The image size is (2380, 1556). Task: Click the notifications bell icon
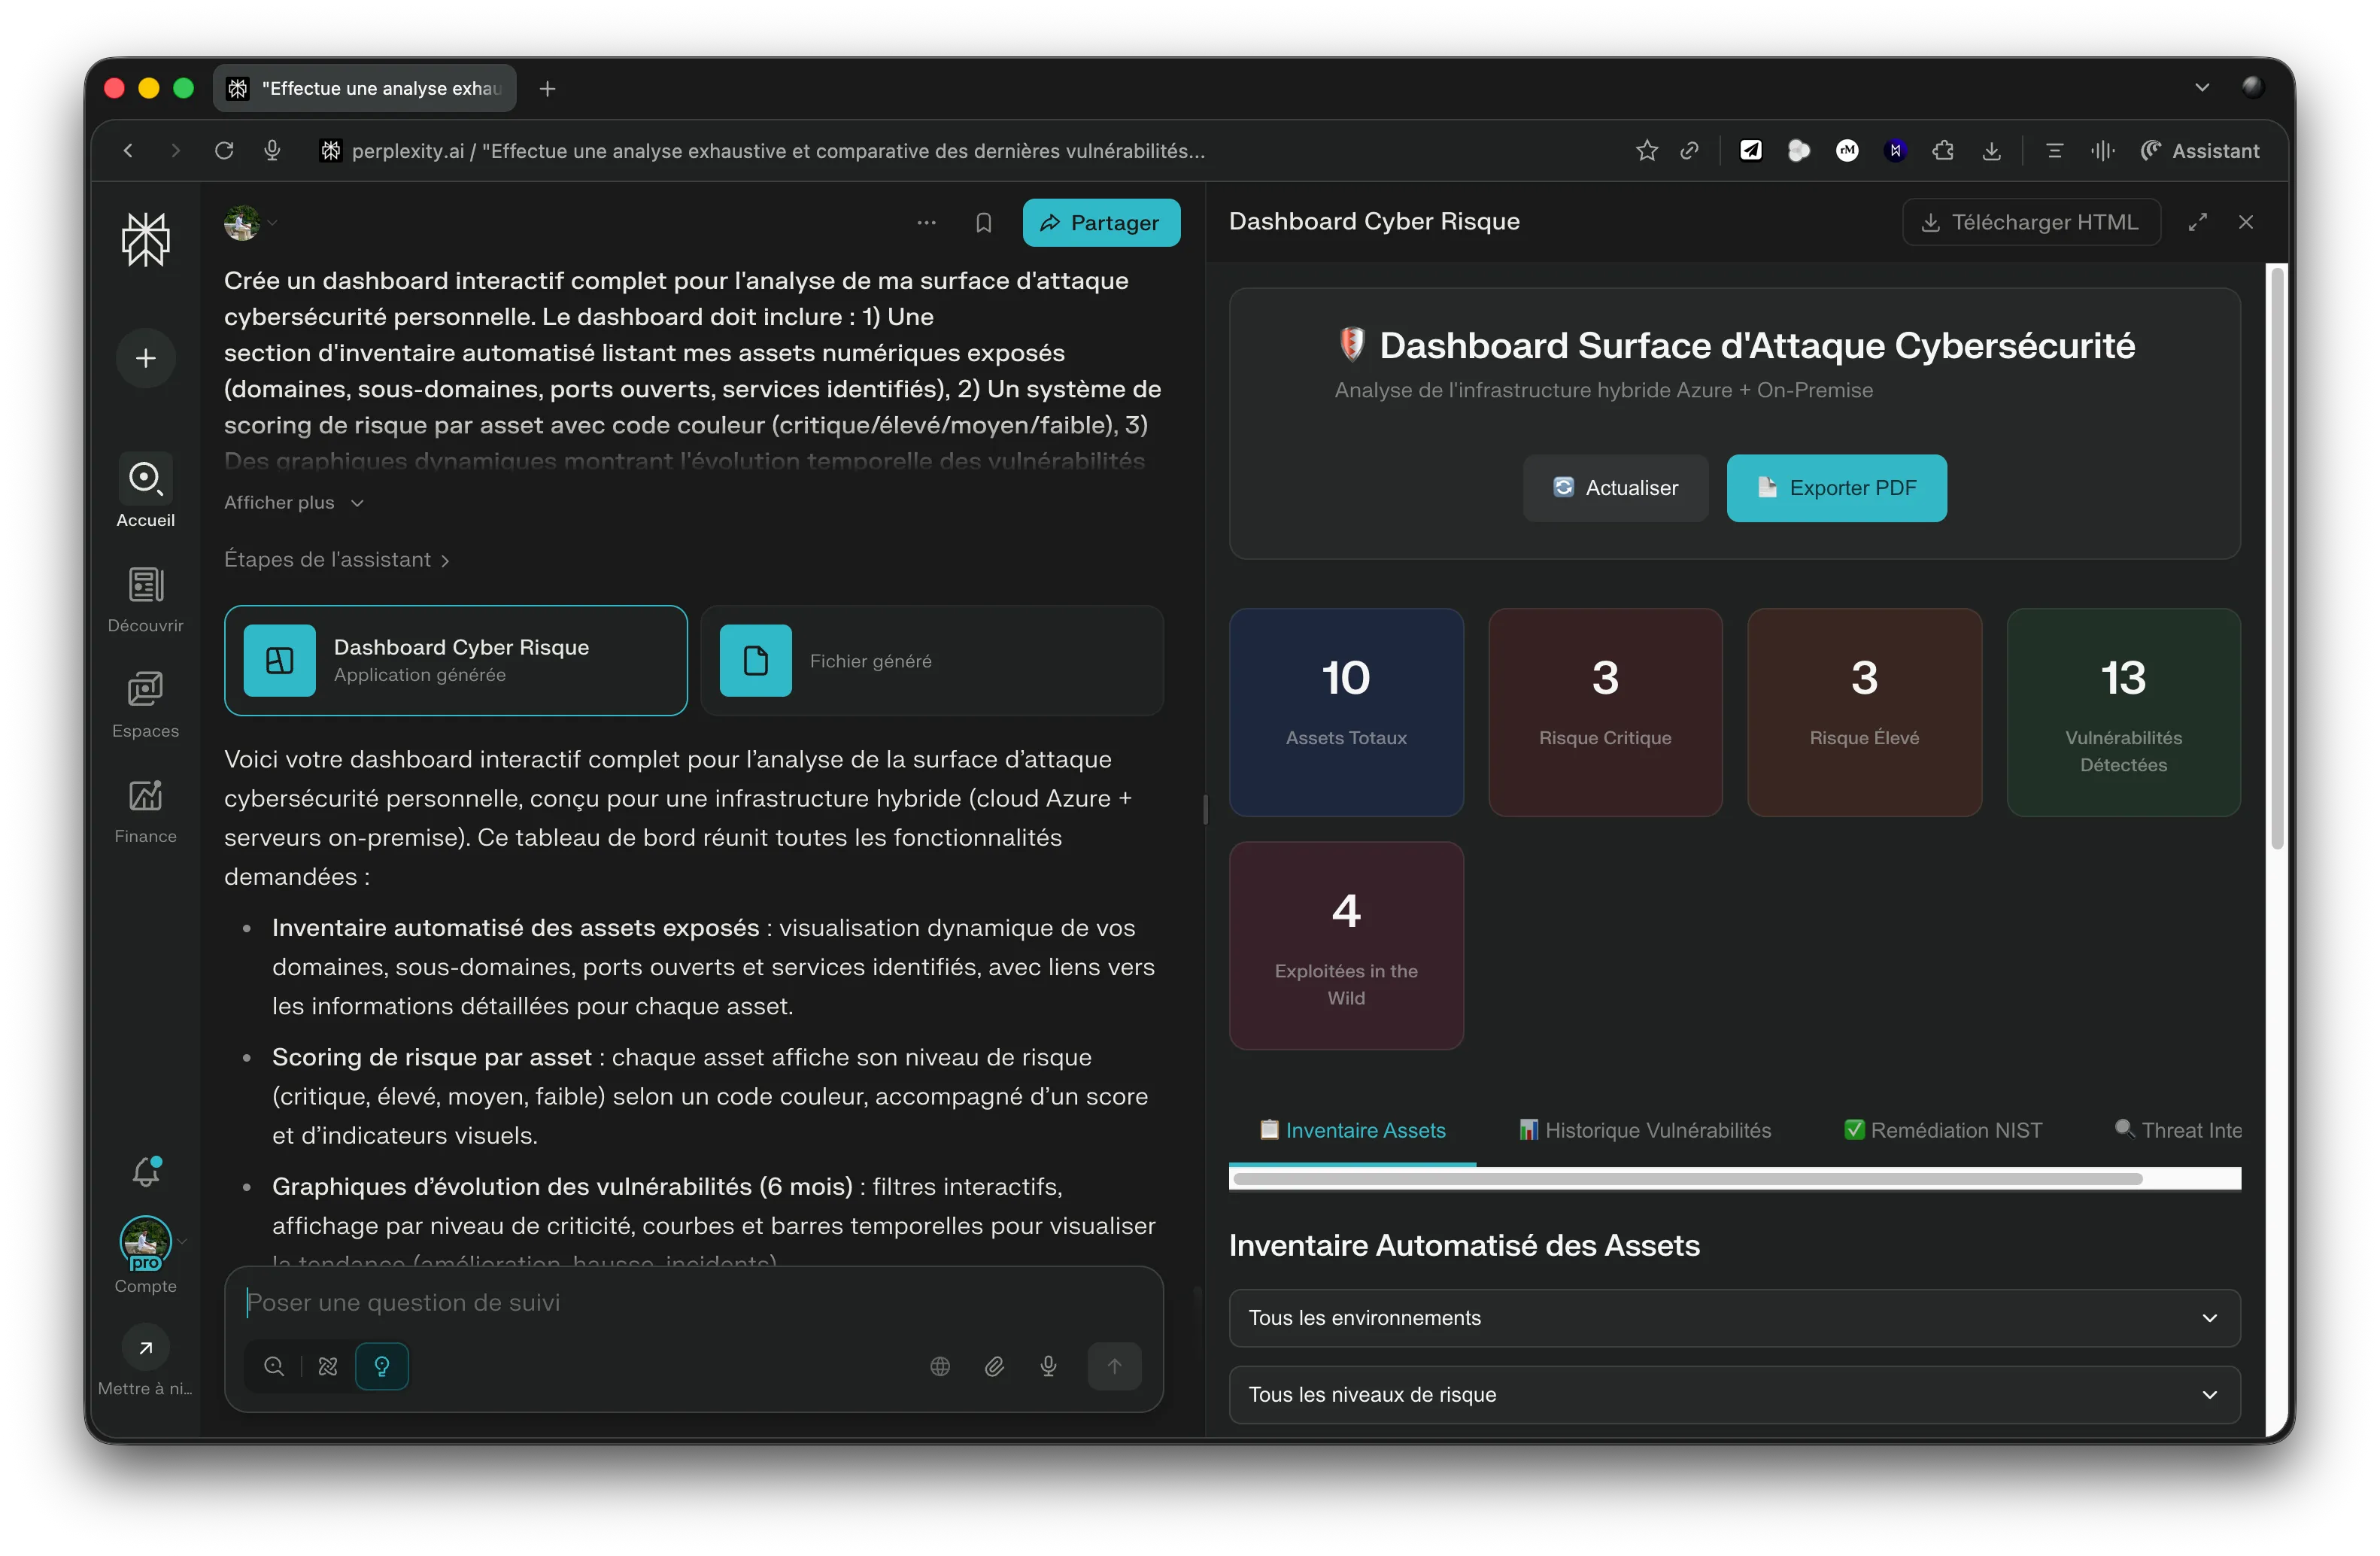pos(146,1171)
